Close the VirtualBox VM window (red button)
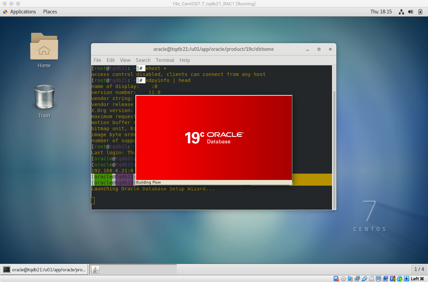The image size is (428, 282). pos(4,4)
